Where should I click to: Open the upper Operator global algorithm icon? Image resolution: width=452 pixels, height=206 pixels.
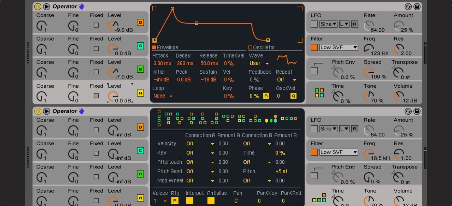(x=319, y=93)
